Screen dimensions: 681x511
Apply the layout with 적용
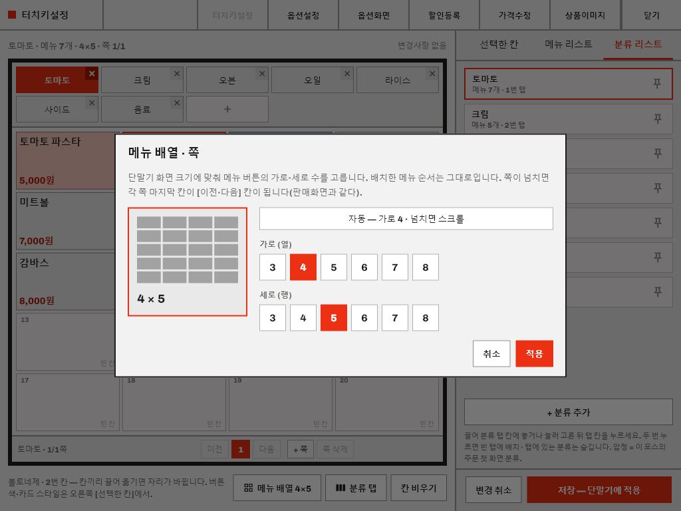534,354
